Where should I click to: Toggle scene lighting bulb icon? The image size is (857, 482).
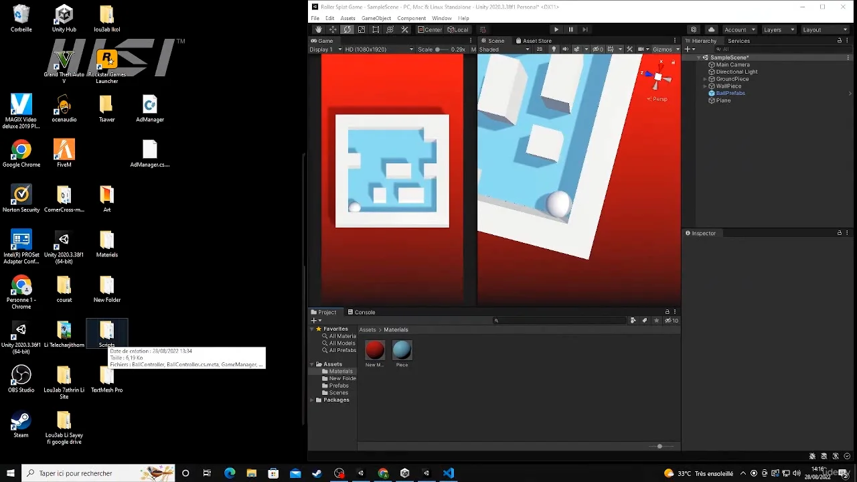tap(553, 49)
